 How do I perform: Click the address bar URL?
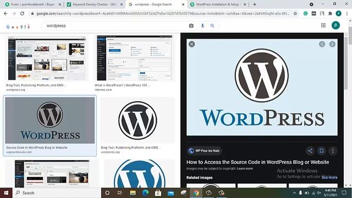[x=163, y=13]
